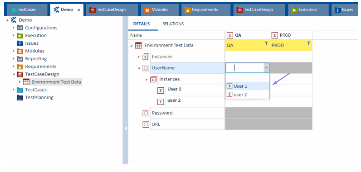Viewport: 361px width, 172px height.
Task: Open the UserName value dropdown arrow
Action: [x=266, y=68]
